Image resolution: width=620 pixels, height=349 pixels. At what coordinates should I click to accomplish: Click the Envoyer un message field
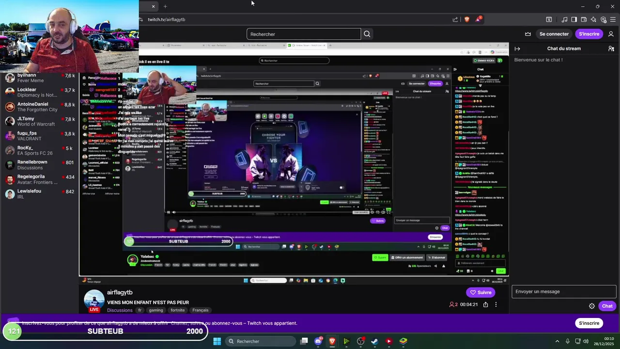pyautogui.click(x=564, y=291)
